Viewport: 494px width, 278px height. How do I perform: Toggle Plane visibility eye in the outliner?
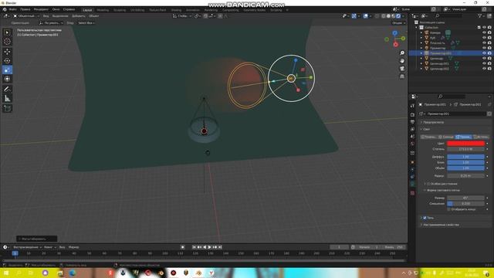click(484, 43)
